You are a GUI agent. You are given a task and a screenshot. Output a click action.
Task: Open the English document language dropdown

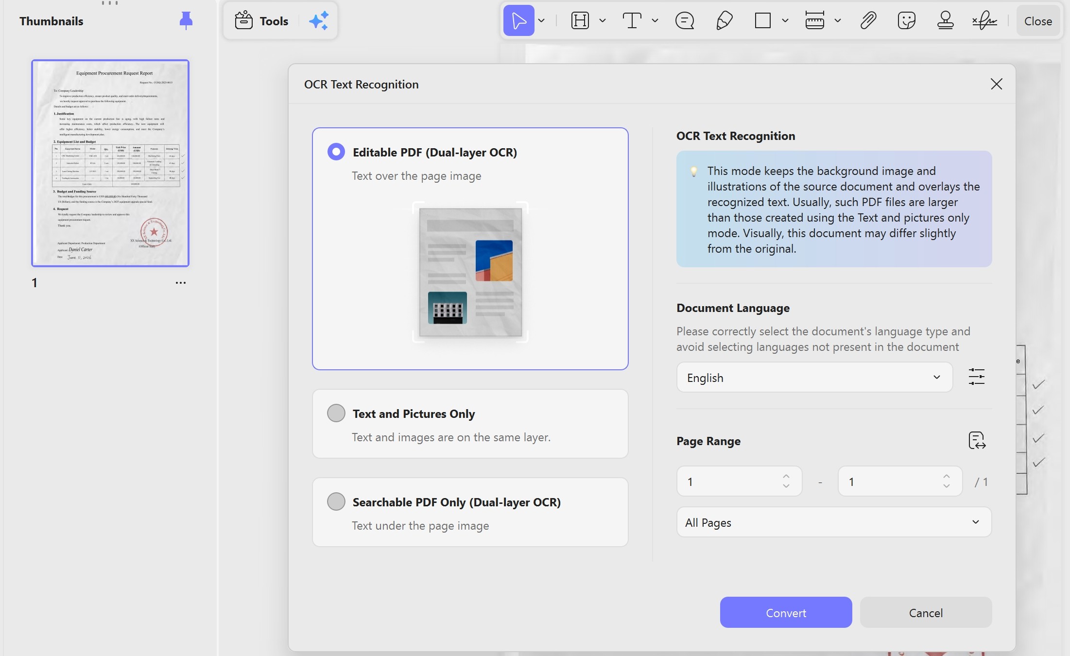click(814, 377)
